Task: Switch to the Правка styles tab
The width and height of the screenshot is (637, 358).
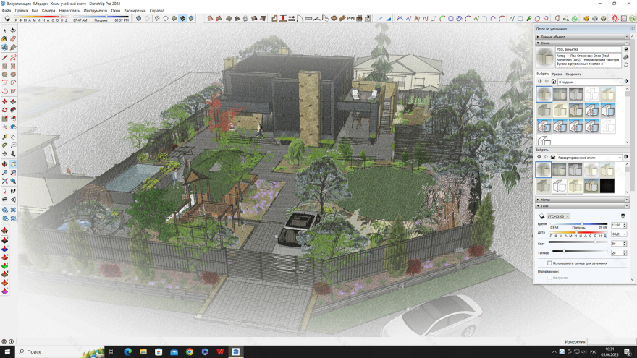Action: click(x=557, y=74)
